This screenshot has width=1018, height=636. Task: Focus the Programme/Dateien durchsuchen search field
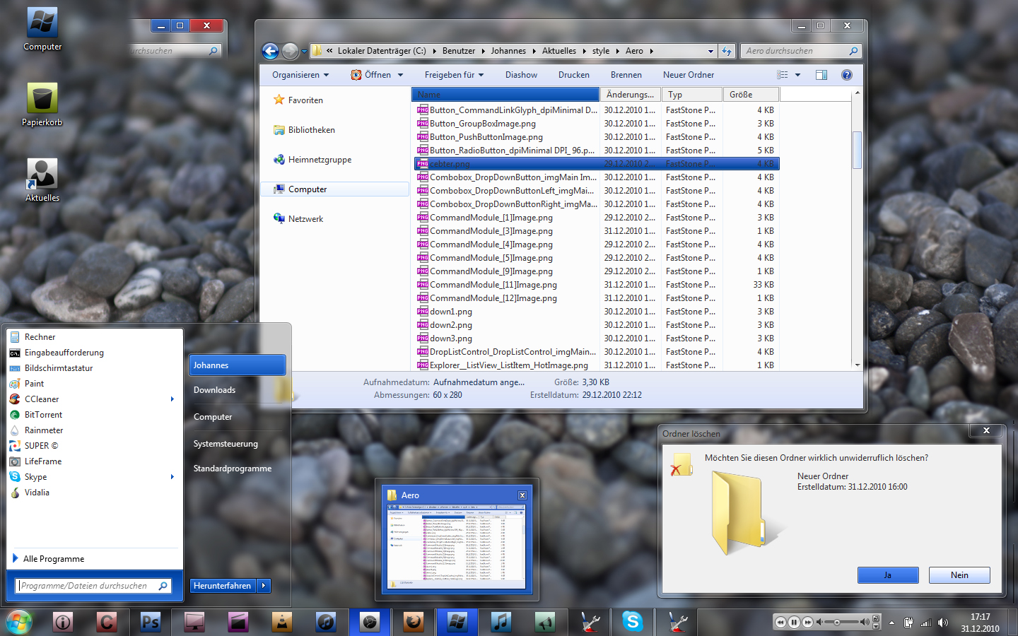pos(94,586)
